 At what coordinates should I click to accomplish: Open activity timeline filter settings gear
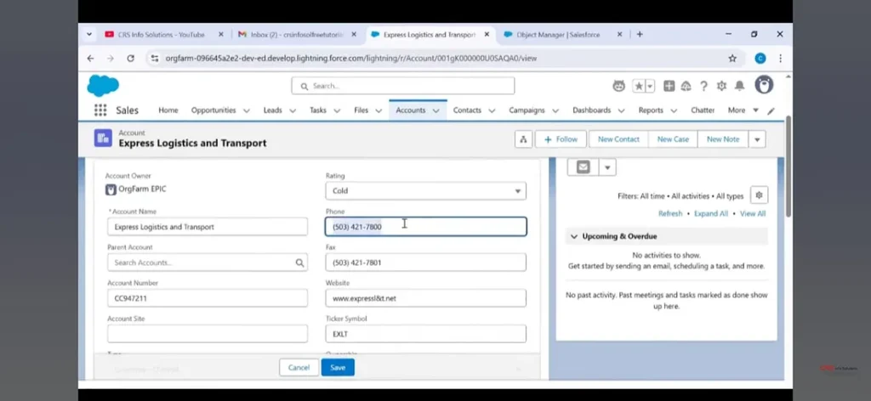tap(760, 195)
